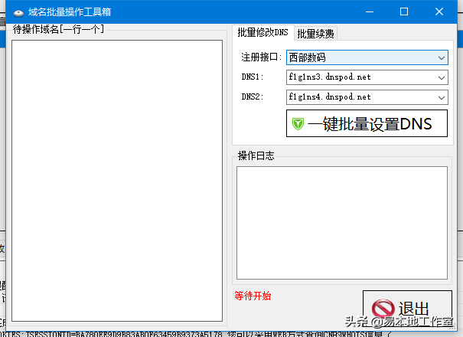This screenshot has width=463, height=337.
Task: Click the app icon in title bar
Action: pyautogui.click(x=18, y=12)
